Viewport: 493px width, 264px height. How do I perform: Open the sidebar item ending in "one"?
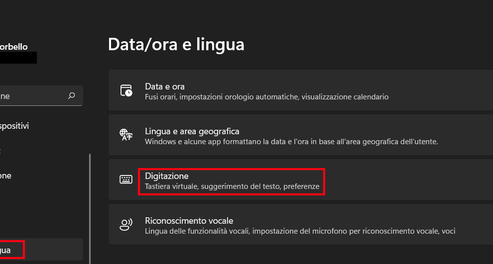5,176
